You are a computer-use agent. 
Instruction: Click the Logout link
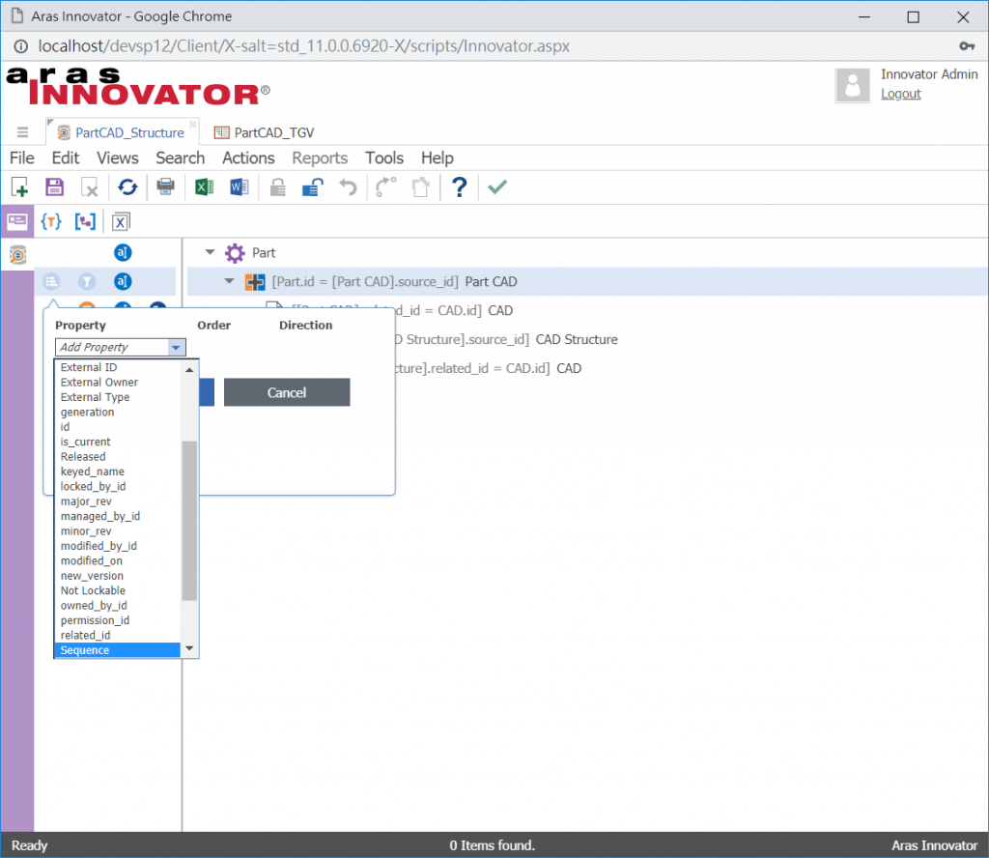point(901,94)
